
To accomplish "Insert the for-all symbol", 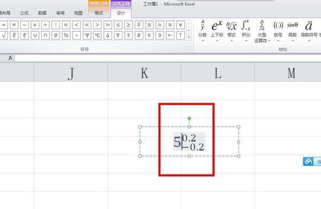I will coord(180,25).
